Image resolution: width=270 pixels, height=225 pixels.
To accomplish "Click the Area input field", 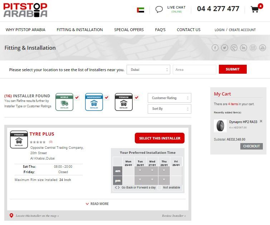I will pyautogui.click(x=194, y=69).
